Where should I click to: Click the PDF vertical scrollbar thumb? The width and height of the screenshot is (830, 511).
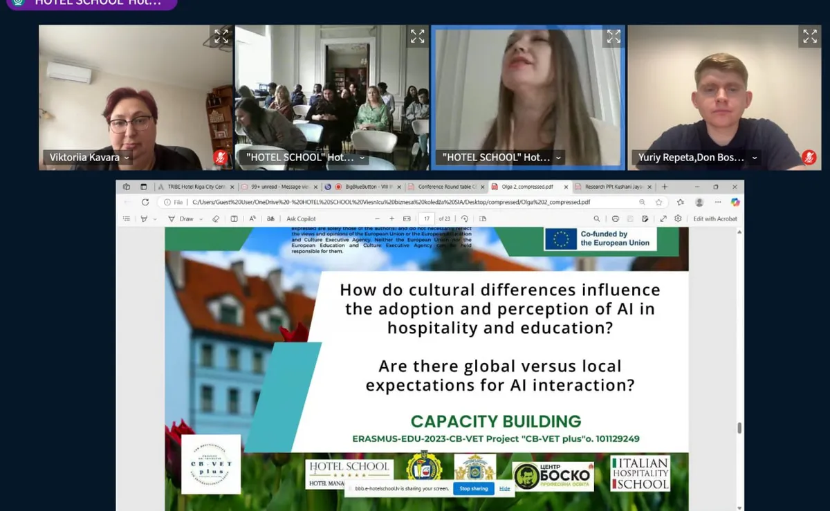click(x=739, y=428)
